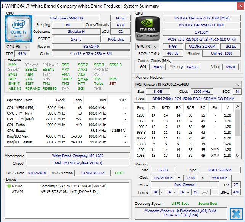Click the ECC N field

click(x=237, y=92)
